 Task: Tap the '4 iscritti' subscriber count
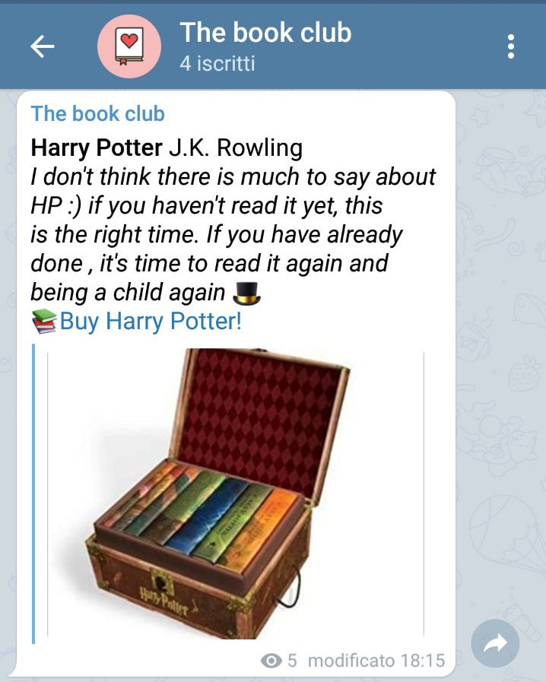click(217, 64)
